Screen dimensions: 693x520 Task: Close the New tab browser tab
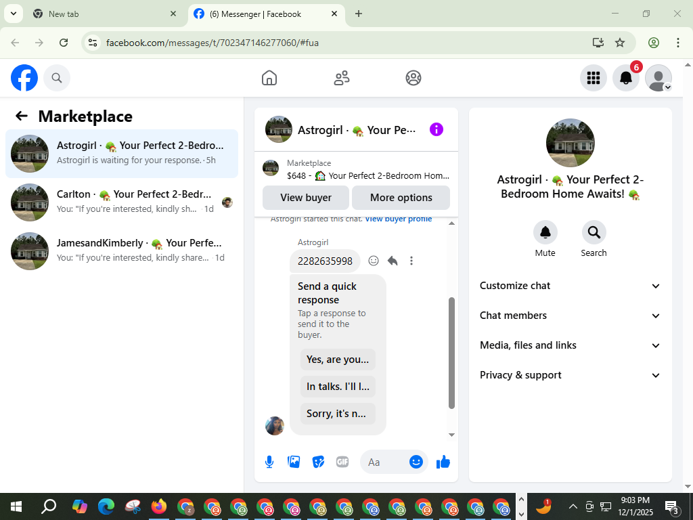(173, 14)
